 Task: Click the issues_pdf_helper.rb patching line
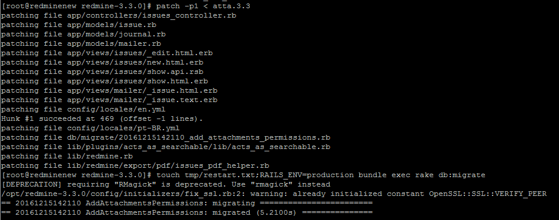[135, 165]
